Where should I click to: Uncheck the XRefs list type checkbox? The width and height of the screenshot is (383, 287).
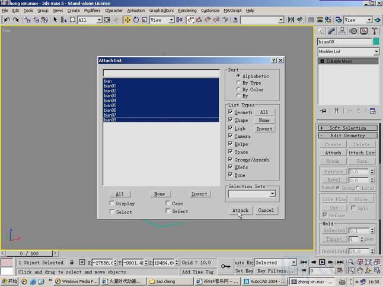pyautogui.click(x=231, y=167)
